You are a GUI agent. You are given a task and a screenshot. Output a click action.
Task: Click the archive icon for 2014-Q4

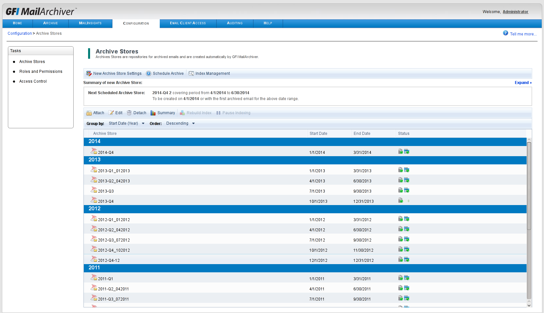pos(94,151)
